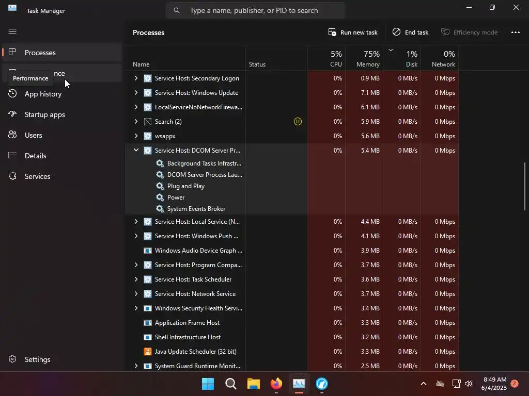Open the hamburger navigation menu

[x=12, y=31]
